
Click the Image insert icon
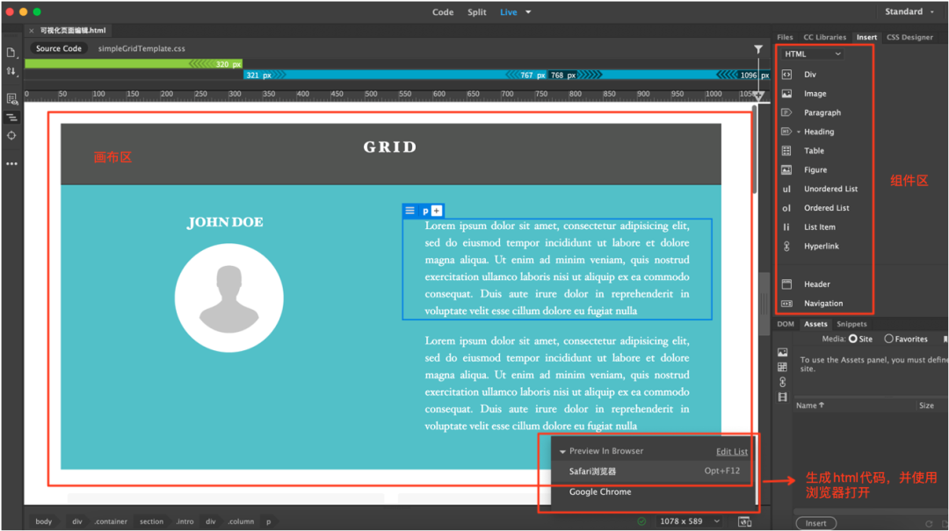pyautogui.click(x=786, y=94)
